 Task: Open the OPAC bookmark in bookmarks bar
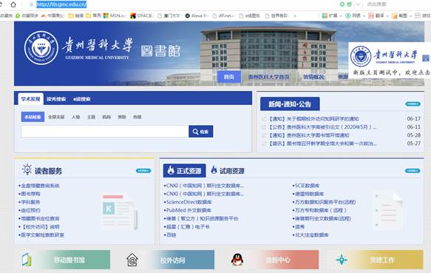(142, 16)
